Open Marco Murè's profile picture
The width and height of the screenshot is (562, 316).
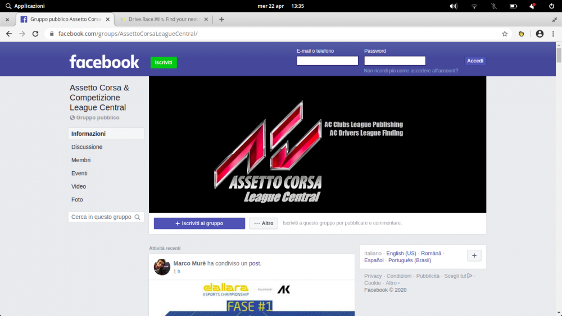click(x=162, y=267)
